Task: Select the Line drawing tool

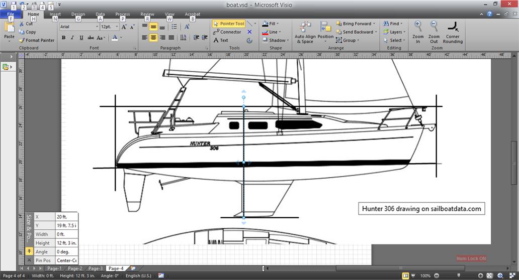Action: point(249,24)
